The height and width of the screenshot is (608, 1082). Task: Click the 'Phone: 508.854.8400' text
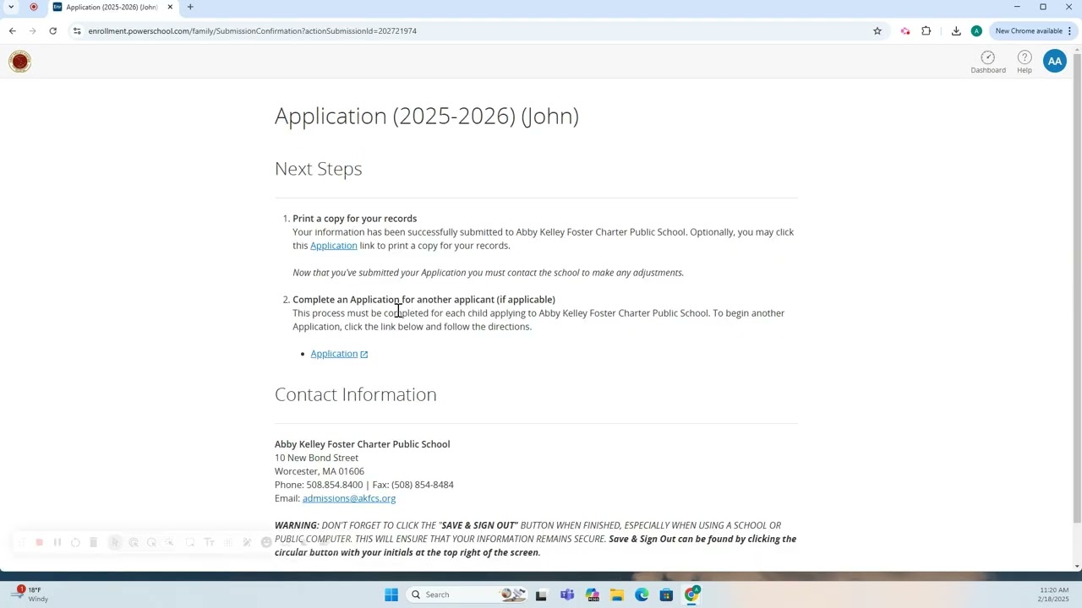319,485
